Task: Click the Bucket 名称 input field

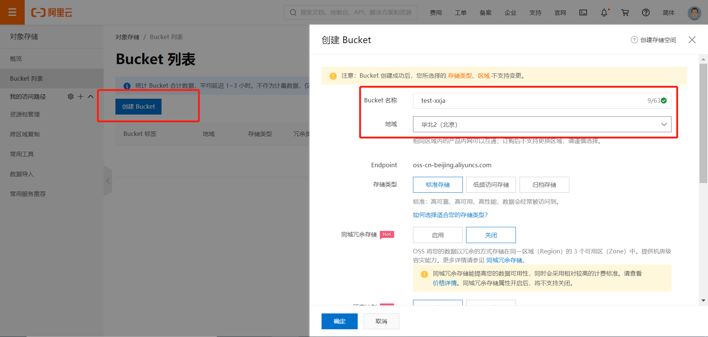Action: pyautogui.click(x=516, y=100)
